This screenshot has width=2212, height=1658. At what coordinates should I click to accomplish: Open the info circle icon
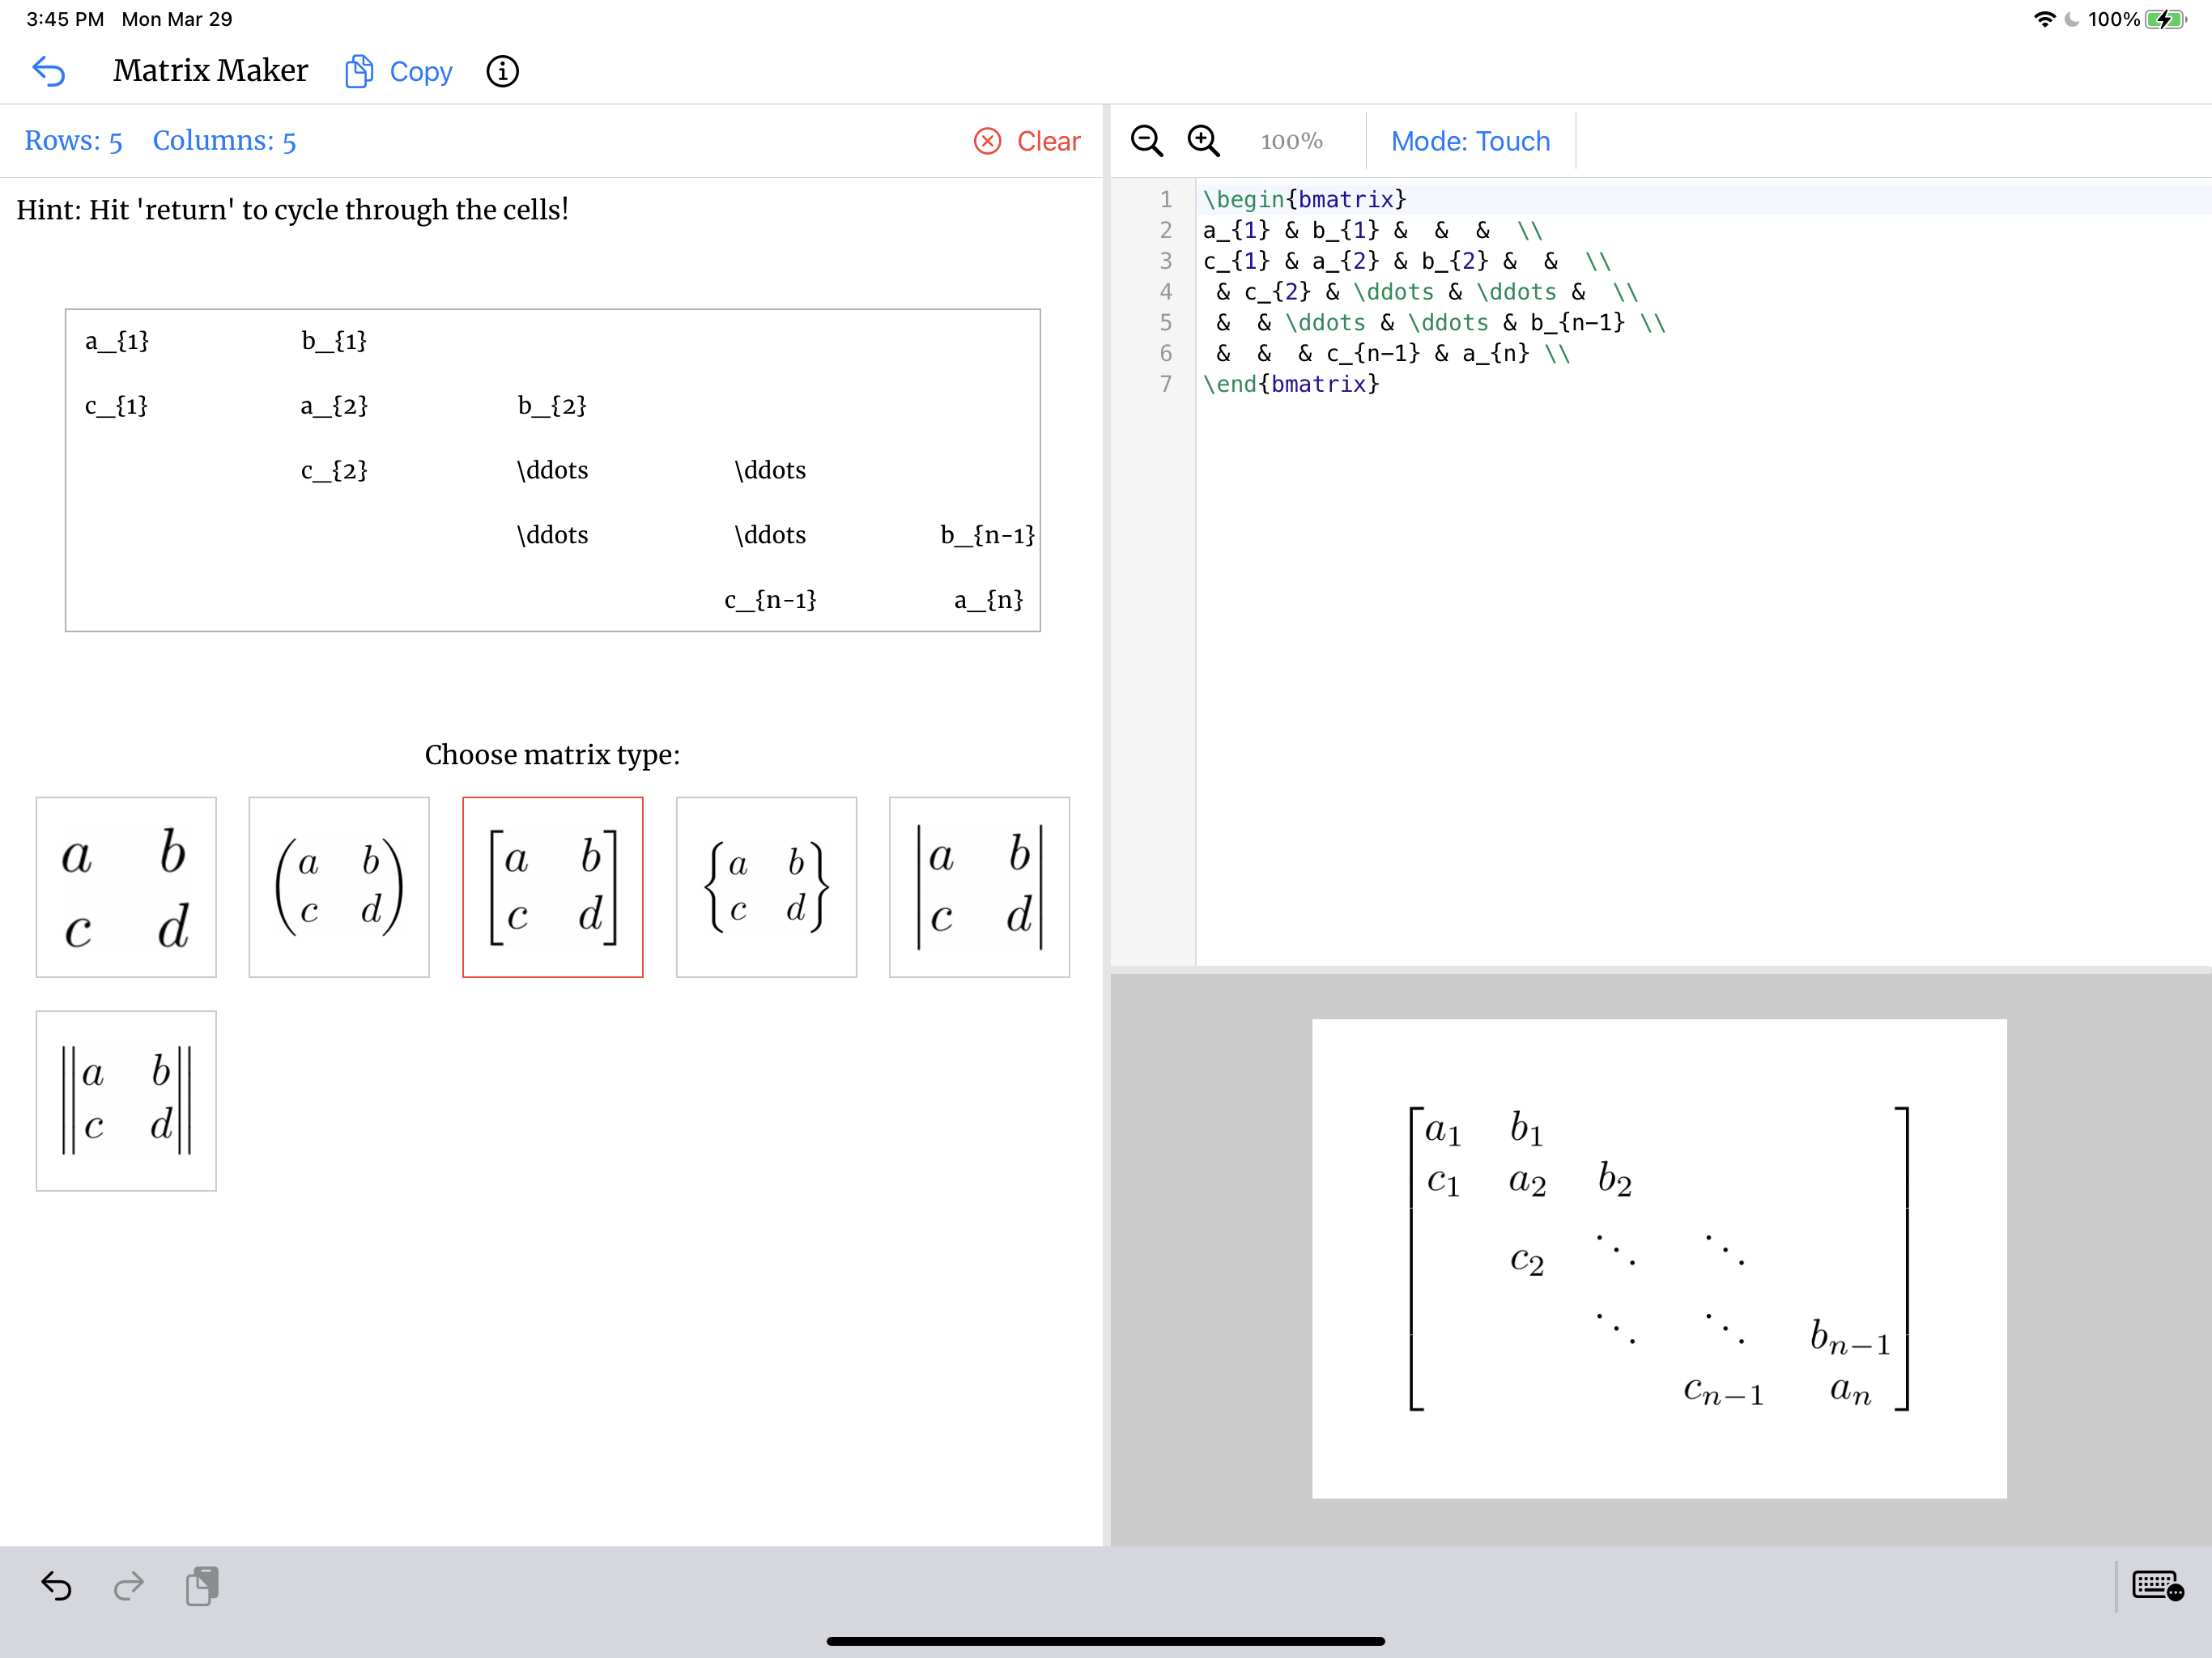pos(502,71)
